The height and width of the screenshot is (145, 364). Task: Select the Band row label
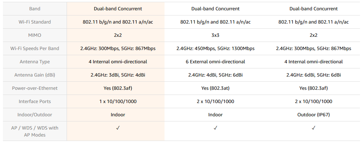[35, 9]
